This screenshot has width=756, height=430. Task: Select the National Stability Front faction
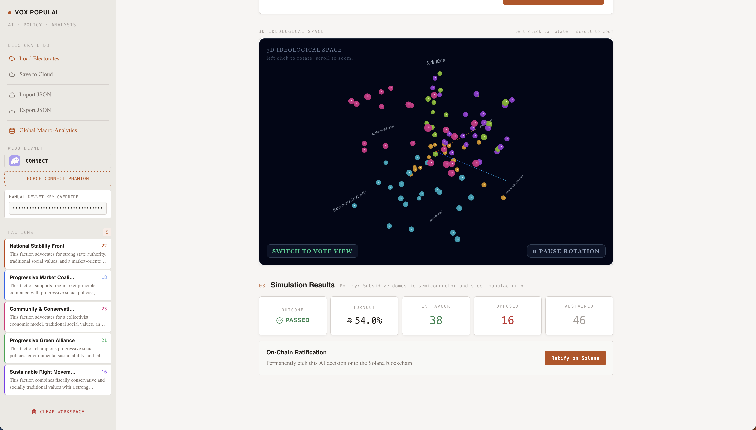[58, 253]
